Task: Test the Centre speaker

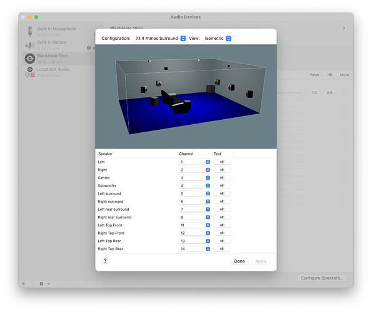Action: coord(222,178)
